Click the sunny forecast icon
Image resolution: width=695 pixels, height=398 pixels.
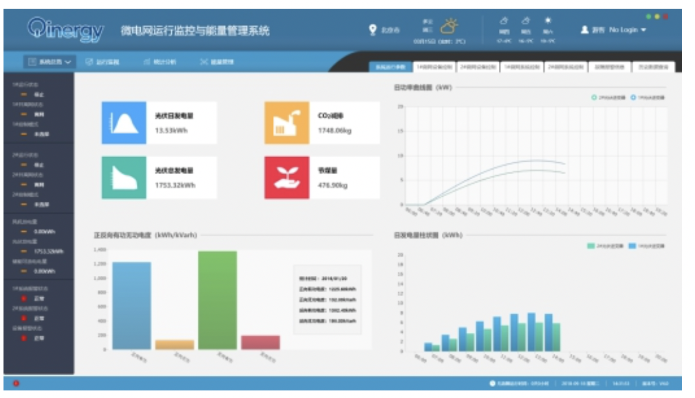548,20
